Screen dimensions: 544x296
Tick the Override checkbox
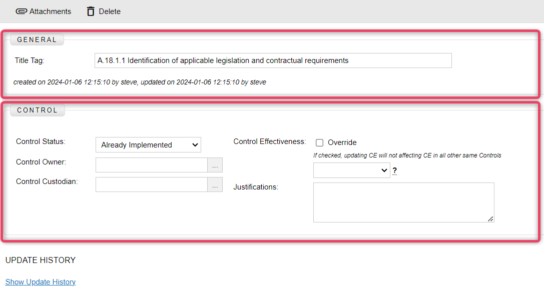click(x=319, y=143)
